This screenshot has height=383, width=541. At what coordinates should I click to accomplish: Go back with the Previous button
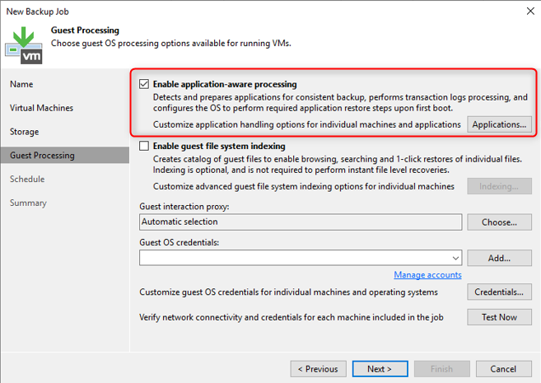click(x=318, y=369)
